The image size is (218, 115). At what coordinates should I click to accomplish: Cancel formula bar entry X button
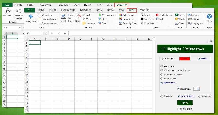[52, 33]
